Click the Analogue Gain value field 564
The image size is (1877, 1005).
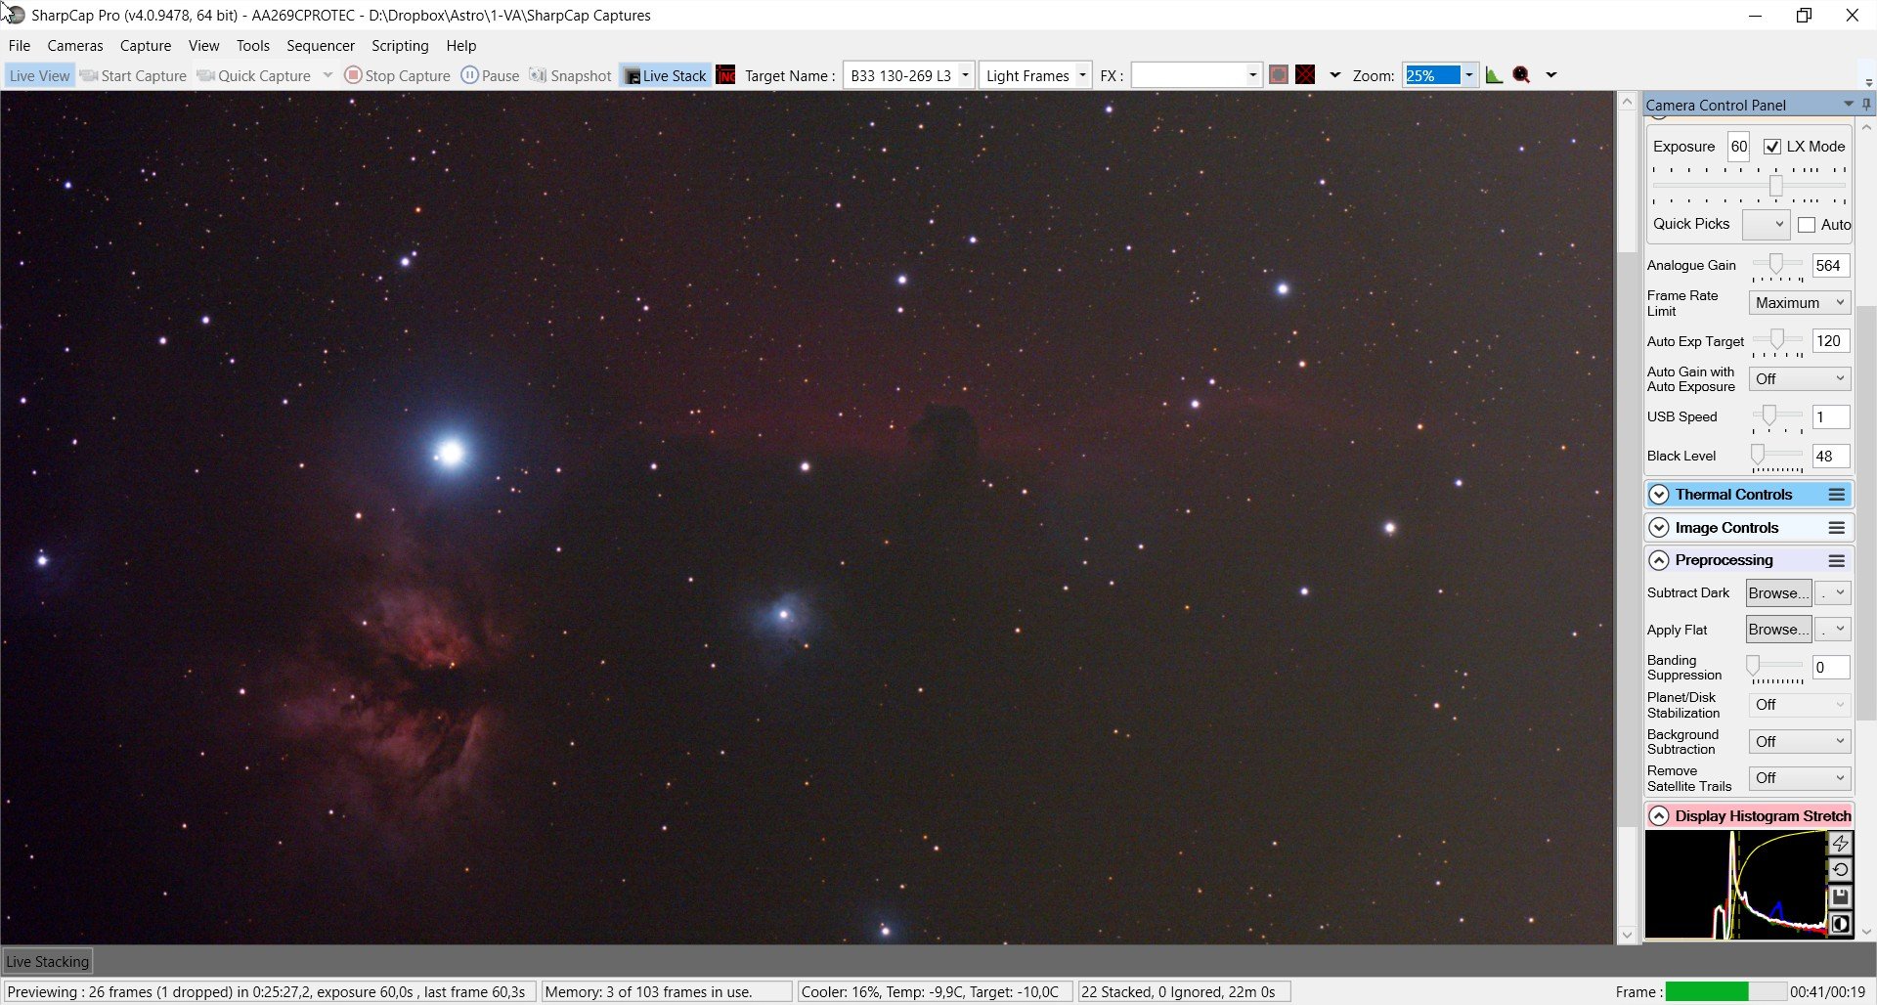point(1830,265)
